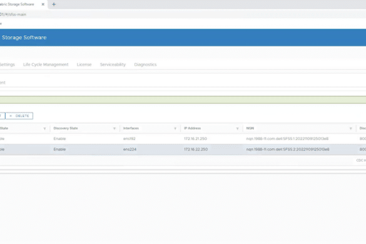Click the Delete button
The image size is (366, 244).
19,116
